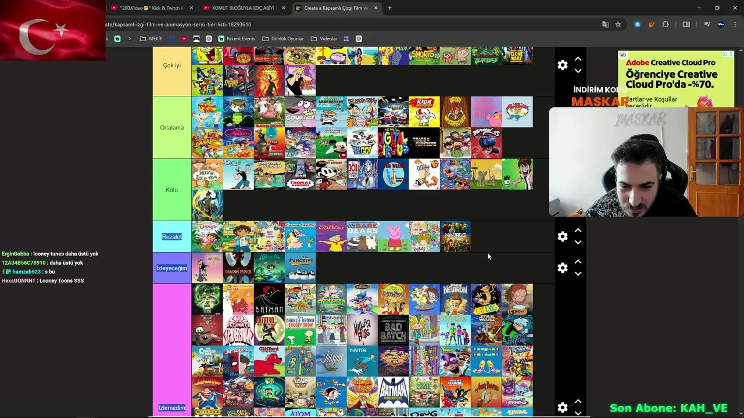This screenshot has width=744, height=418.
Task: Click the İzleyeceğim tier label
Action: [x=171, y=268]
